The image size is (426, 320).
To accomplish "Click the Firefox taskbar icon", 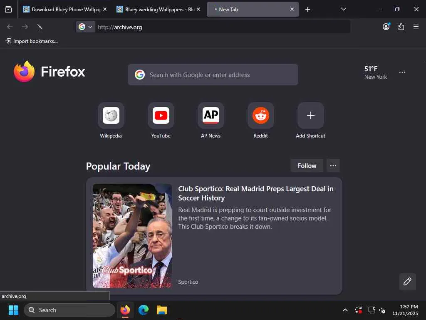I will tap(125, 310).
